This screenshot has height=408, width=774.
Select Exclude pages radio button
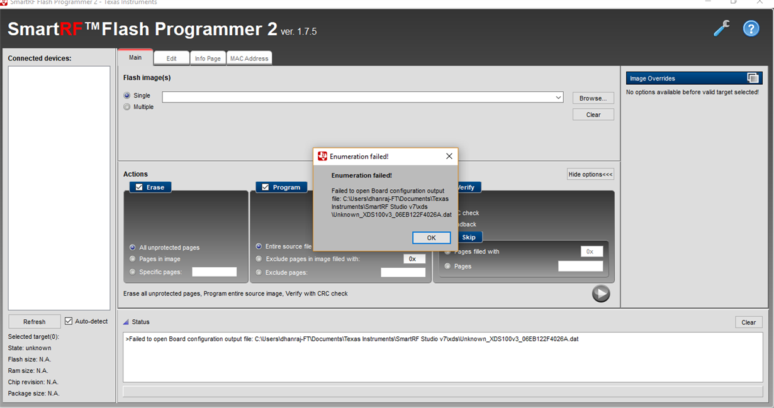[259, 272]
